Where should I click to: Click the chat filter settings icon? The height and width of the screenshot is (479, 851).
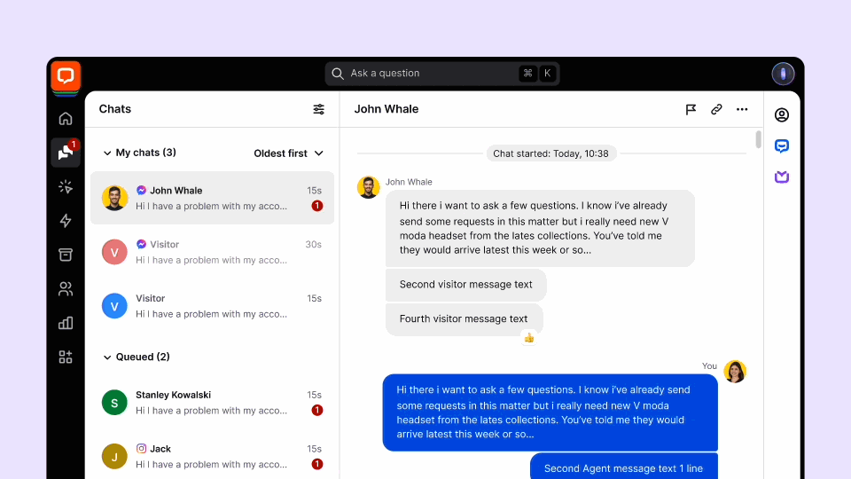click(x=319, y=109)
